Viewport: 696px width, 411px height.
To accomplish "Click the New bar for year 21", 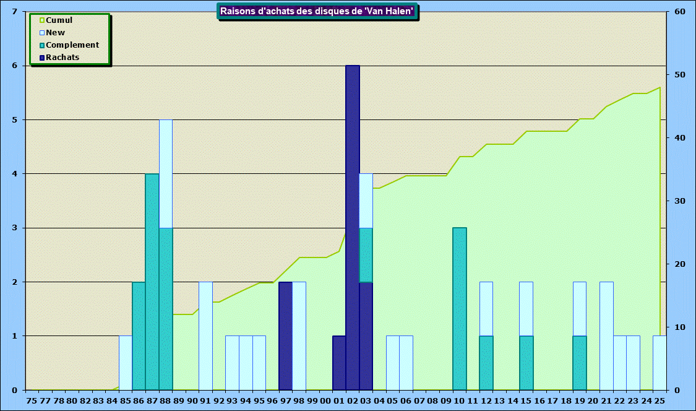I will coord(606,335).
